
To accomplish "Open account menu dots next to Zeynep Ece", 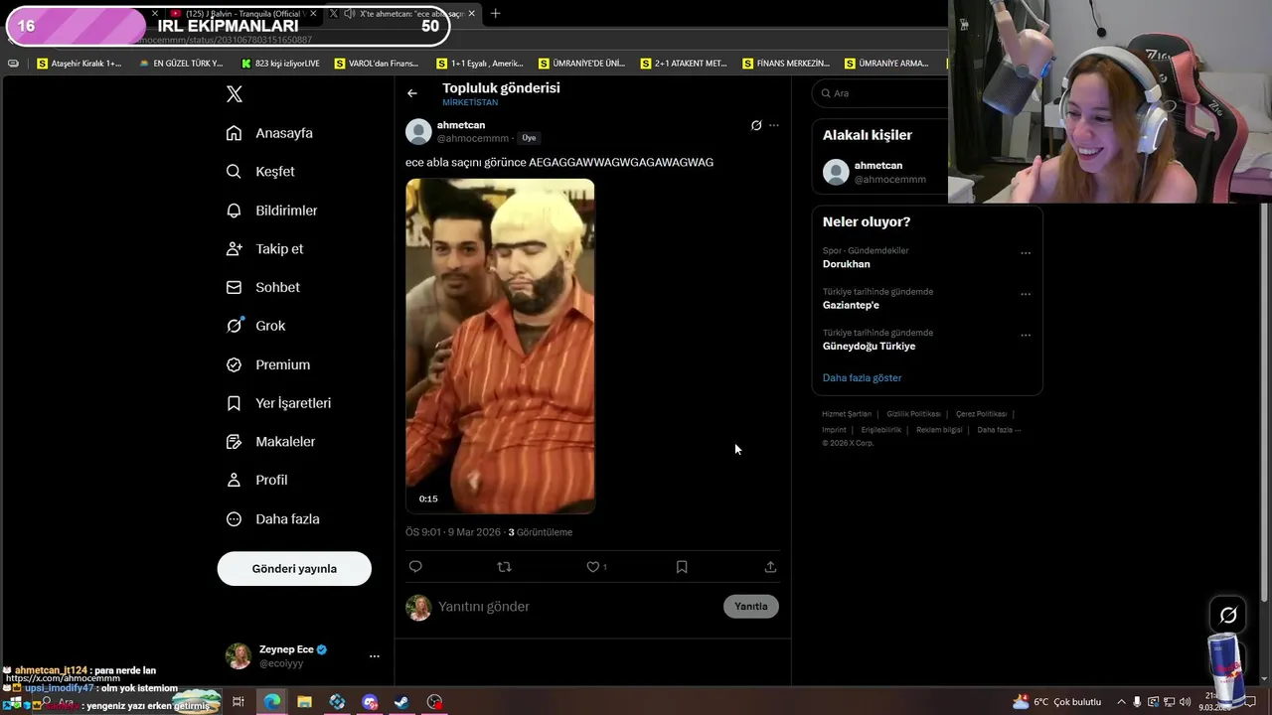I will click(375, 656).
